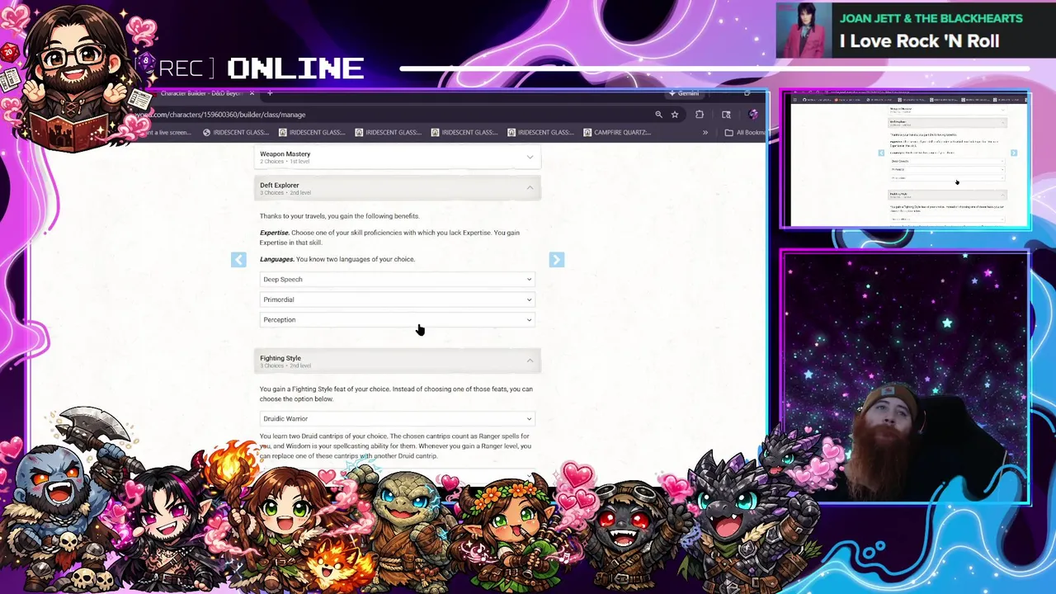Screen dimensions: 1056x594
Task: Select the Character Builder - D&D Beyond tab
Action: (x=202, y=93)
